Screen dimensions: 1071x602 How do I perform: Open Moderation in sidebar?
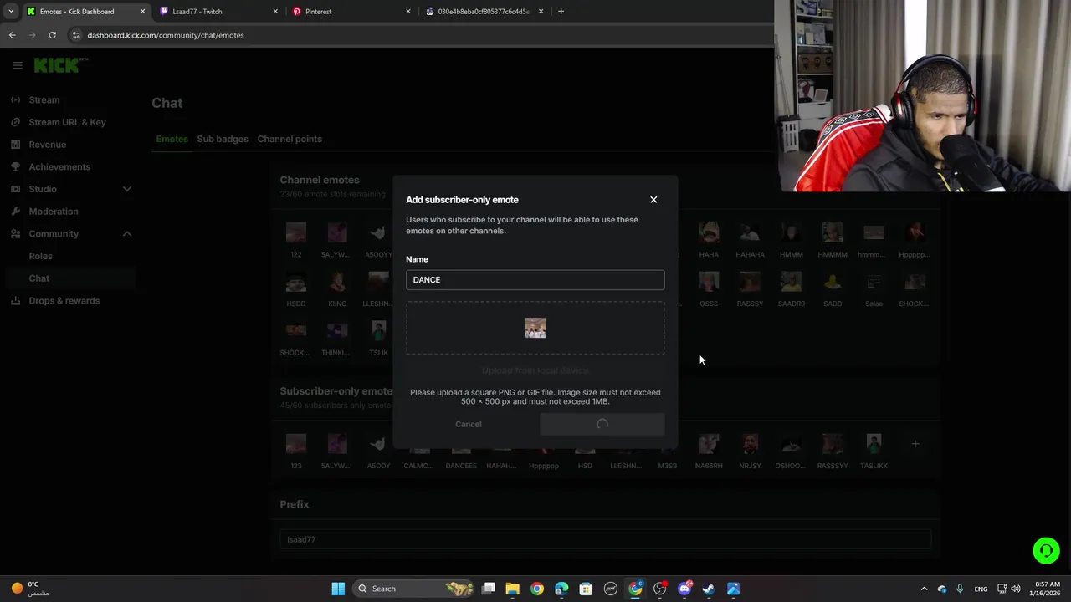tap(54, 212)
